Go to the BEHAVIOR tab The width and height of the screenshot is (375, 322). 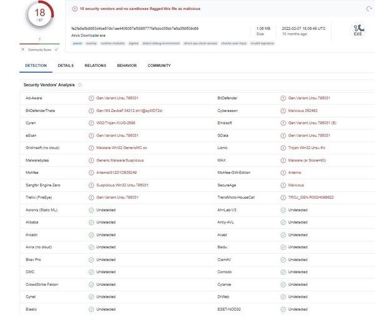(x=127, y=65)
